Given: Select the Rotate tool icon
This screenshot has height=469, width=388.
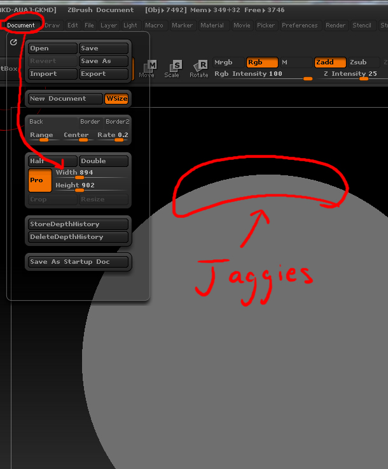Looking at the screenshot, I should [x=199, y=69].
